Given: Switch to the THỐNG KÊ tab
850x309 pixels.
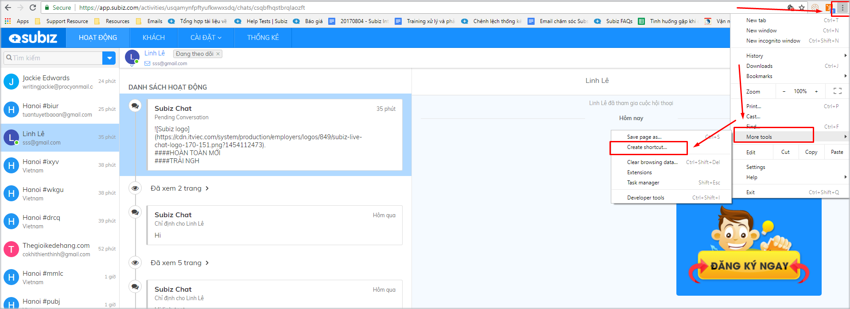Looking at the screenshot, I should [263, 38].
